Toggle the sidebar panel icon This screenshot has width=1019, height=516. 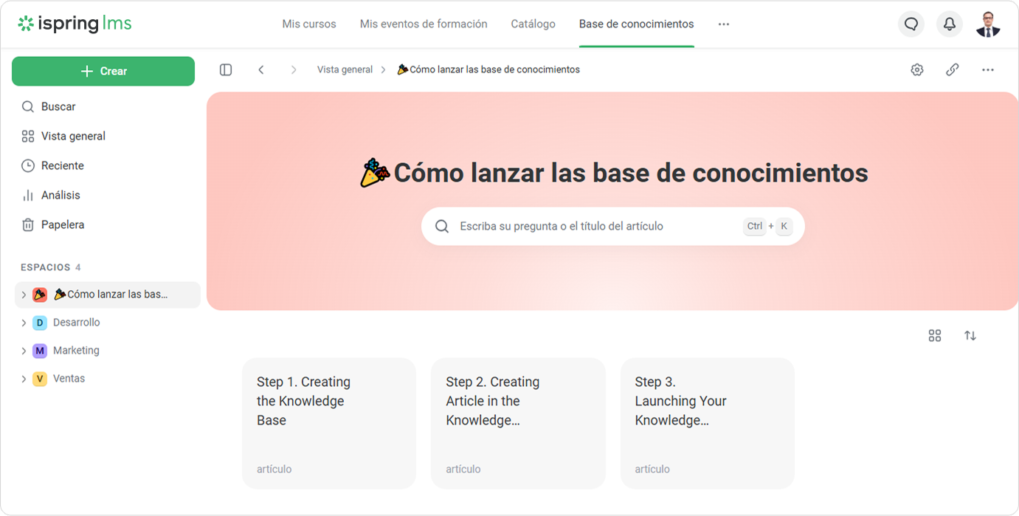pos(226,69)
